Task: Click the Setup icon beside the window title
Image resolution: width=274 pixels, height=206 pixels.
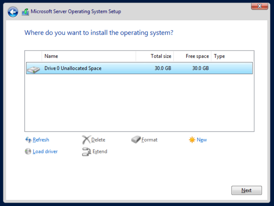Action: pyautogui.click(x=25, y=12)
